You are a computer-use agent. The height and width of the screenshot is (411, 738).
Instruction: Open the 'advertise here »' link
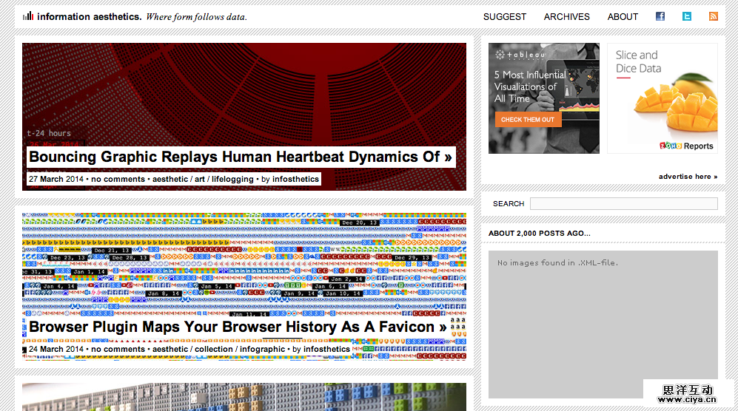point(688,177)
